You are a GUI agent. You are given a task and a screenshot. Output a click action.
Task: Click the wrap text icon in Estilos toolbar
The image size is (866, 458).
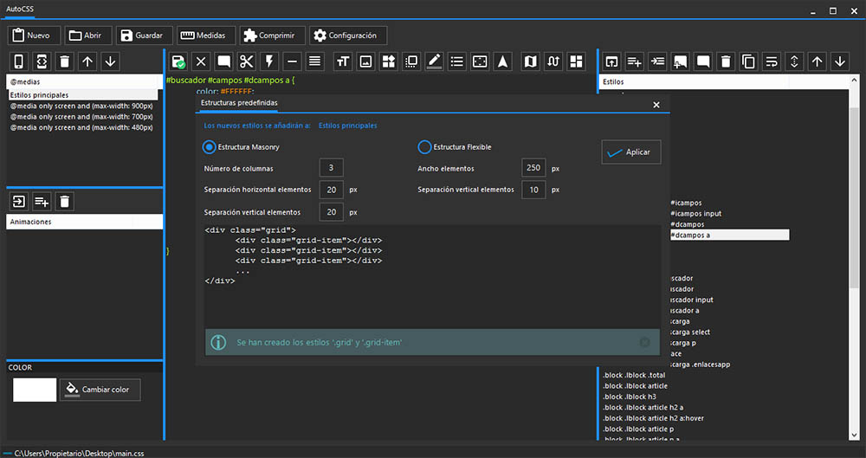pyautogui.click(x=772, y=61)
